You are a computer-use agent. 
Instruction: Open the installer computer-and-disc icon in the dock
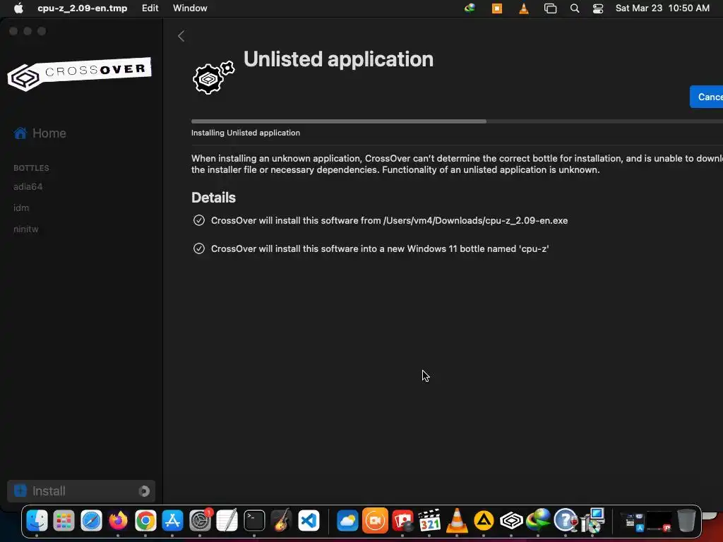(x=593, y=520)
